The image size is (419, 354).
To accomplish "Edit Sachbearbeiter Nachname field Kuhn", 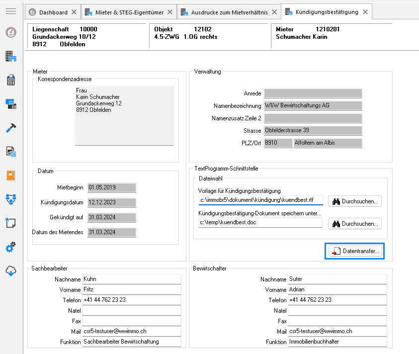I will pos(132,279).
